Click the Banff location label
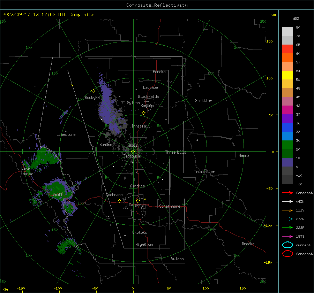This screenshot has width=314, height=293. (x=58, y=194)
